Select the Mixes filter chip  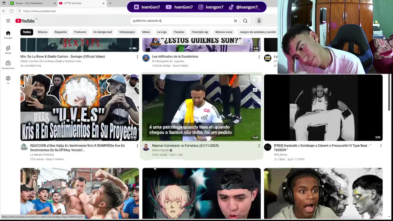point(146,32)
